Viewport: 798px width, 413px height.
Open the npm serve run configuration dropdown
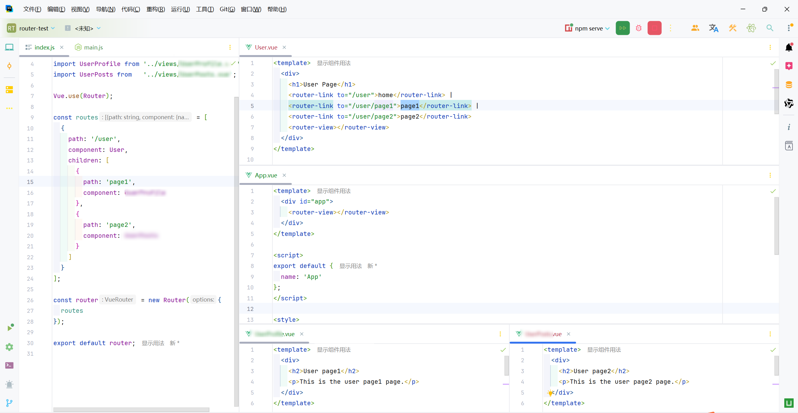click(x=588, y=28)
